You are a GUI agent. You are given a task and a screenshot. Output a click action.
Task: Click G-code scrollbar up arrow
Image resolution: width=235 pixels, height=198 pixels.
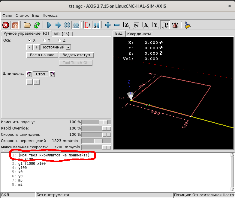click(232, 155)
